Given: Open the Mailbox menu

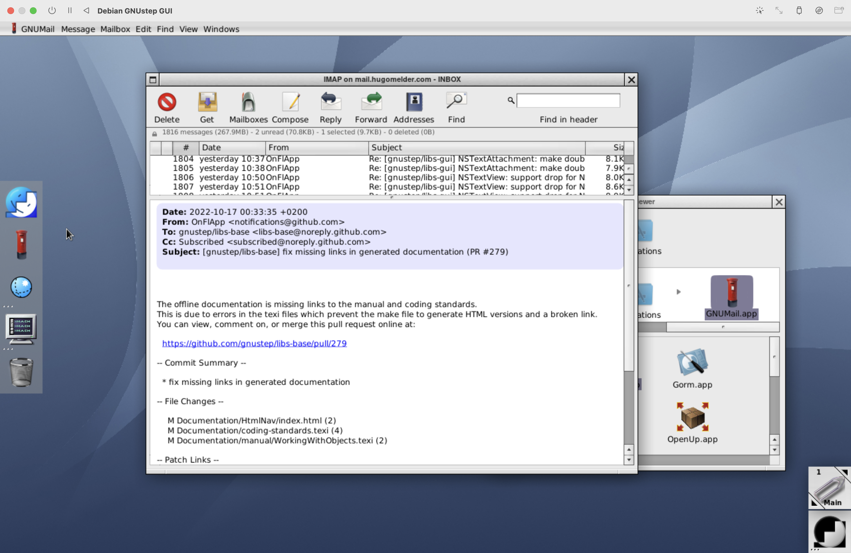Looking at the screenshot, I should (x=115, y=29).
